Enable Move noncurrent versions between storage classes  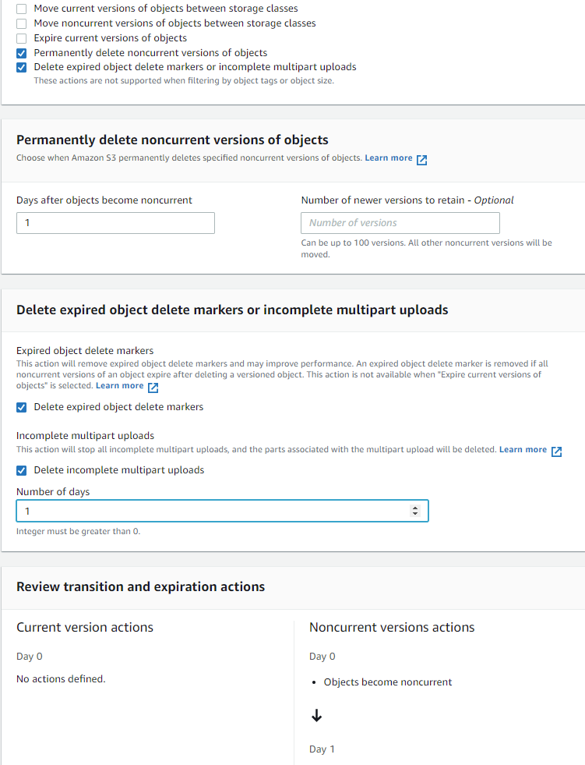[21, 23]
